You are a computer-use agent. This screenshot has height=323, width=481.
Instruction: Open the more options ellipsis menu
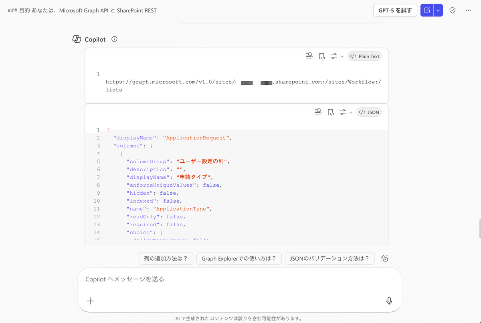[x=468, y=10]
